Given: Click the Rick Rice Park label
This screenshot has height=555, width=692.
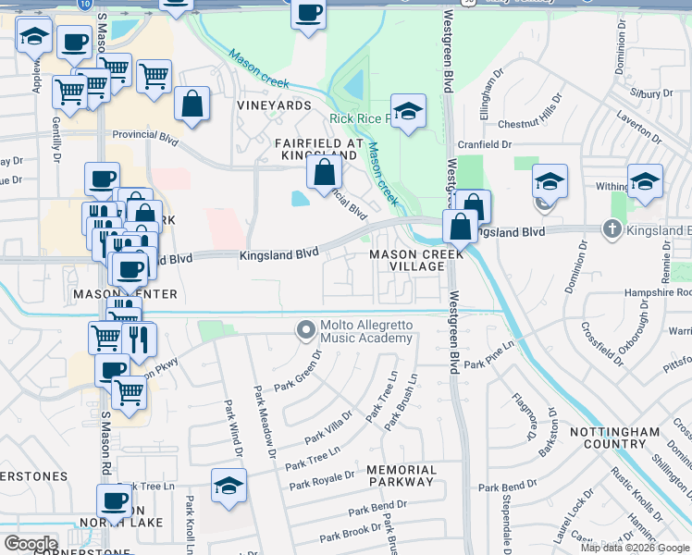Looking at the screenshot, I should 361,118.
